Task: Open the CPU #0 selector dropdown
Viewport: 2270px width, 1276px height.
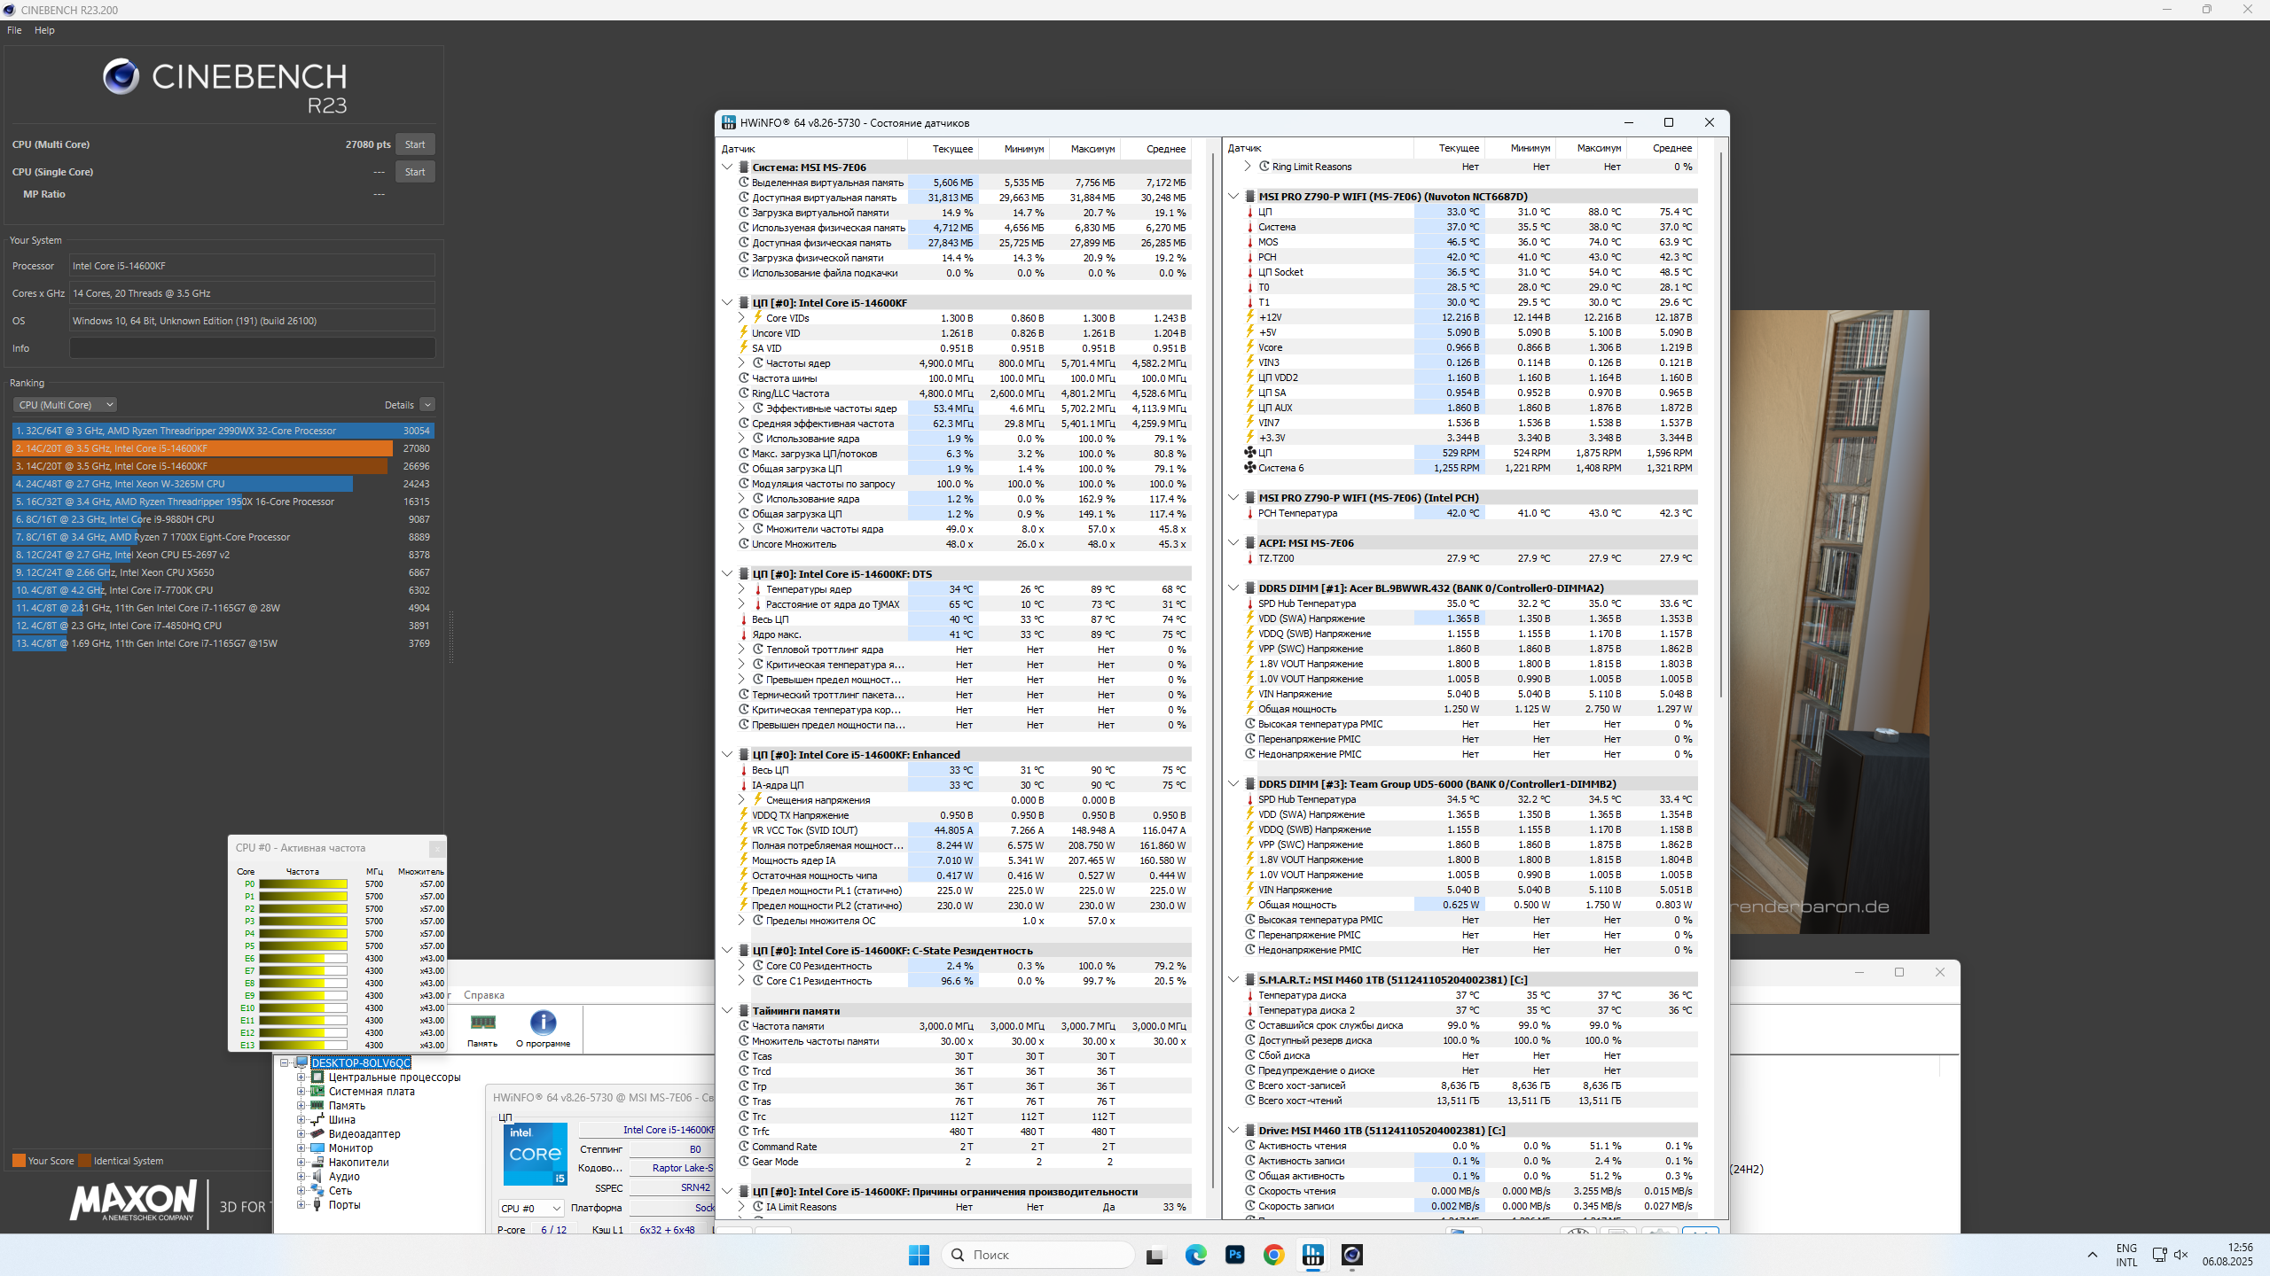Action: pyautogui.click(x=530, y=1208)
